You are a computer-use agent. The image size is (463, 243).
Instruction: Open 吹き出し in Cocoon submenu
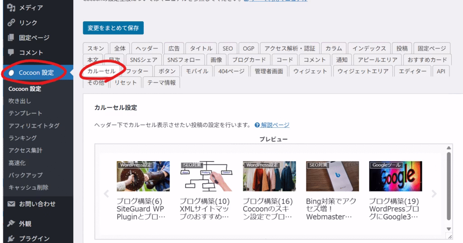point(20,101)
